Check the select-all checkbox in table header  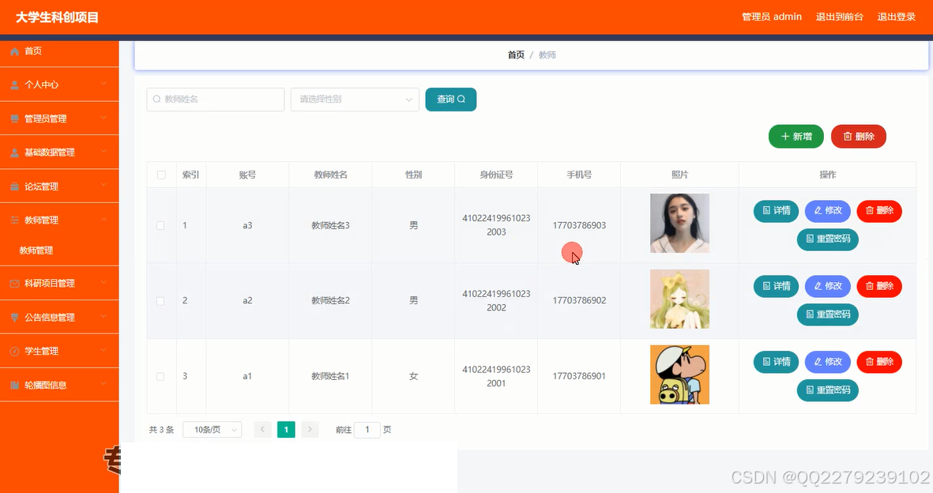tap(160, 175)
